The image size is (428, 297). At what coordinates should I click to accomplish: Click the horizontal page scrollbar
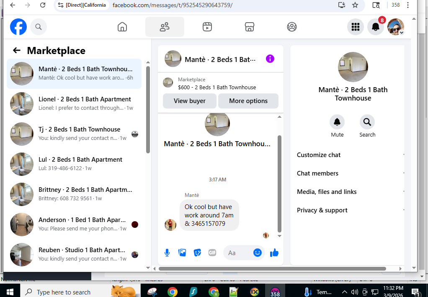272,269
